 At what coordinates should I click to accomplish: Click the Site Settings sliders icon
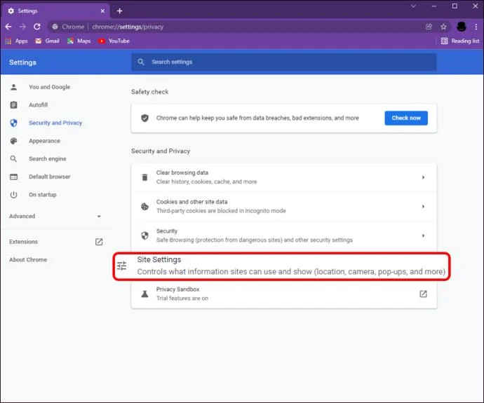pos(121,266)
